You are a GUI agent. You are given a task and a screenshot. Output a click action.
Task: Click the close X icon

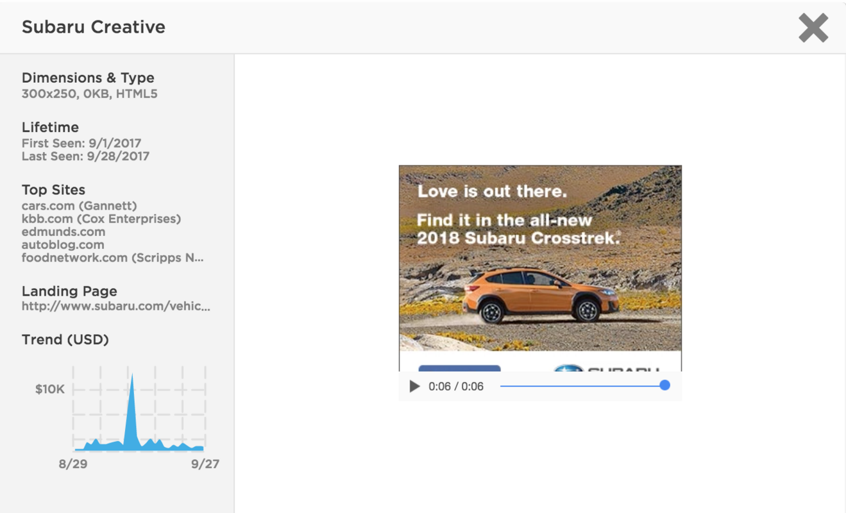(x=813, y=28)
